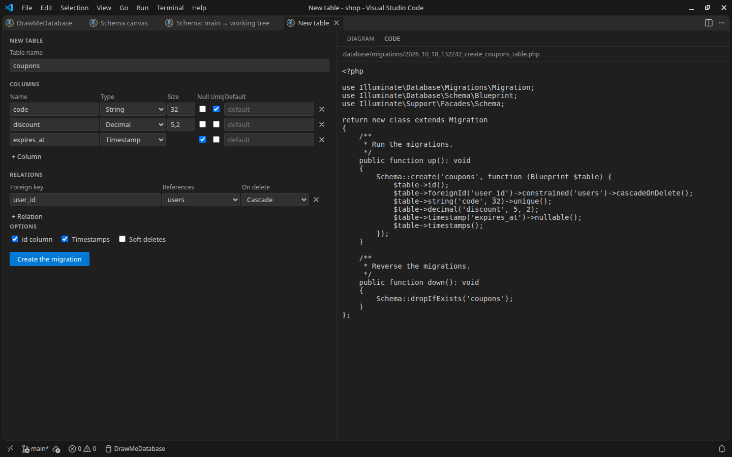Remove the code column row

click(322, 110)
